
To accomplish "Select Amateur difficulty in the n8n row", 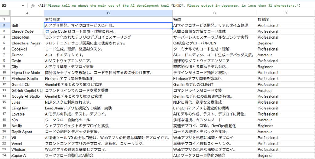I will [x=286, y=120].
